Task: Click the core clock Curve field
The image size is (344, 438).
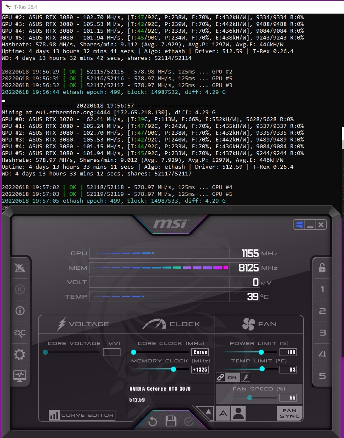Action: tap(200, 352)
